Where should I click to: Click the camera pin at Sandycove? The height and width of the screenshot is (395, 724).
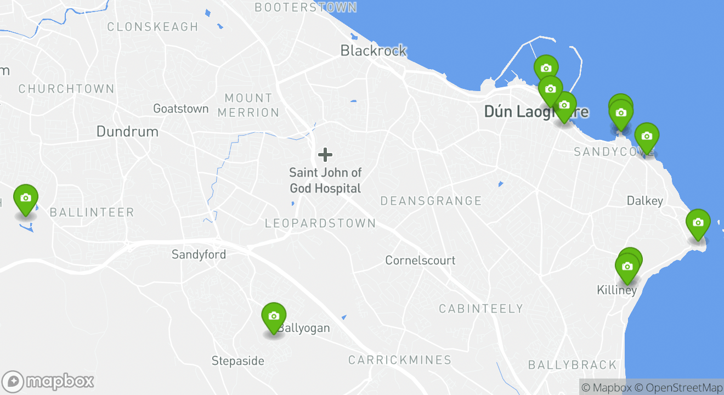click(647, 137)
